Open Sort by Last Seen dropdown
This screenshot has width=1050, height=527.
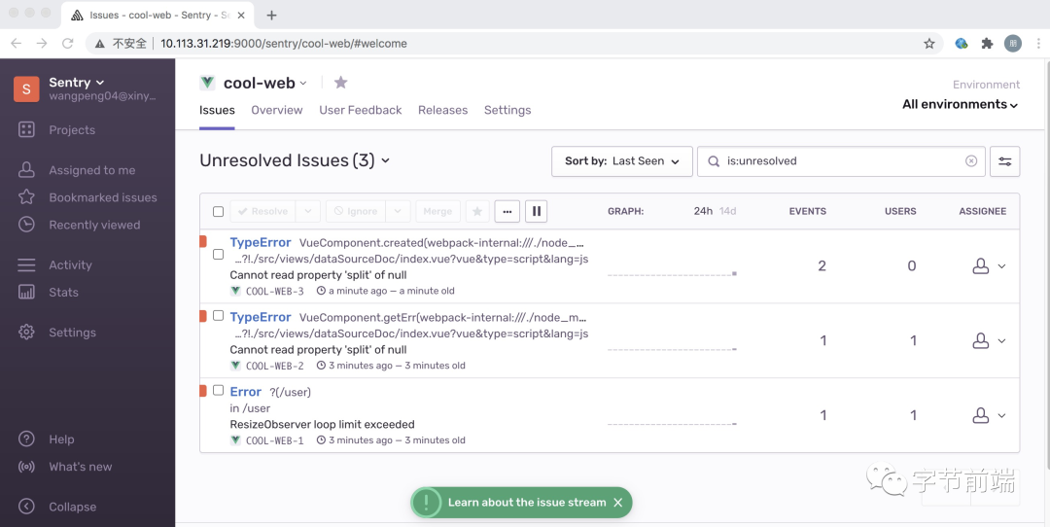click(x=621, y=161)
